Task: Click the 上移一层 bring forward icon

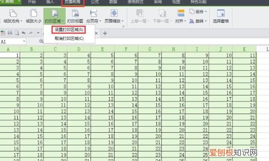Action: coord(140,13)
